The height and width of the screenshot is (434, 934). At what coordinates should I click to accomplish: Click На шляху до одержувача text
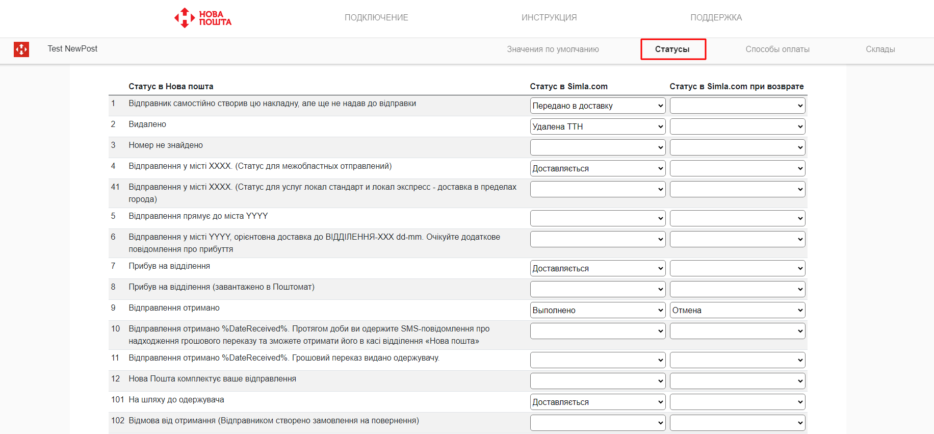[176, 400]
